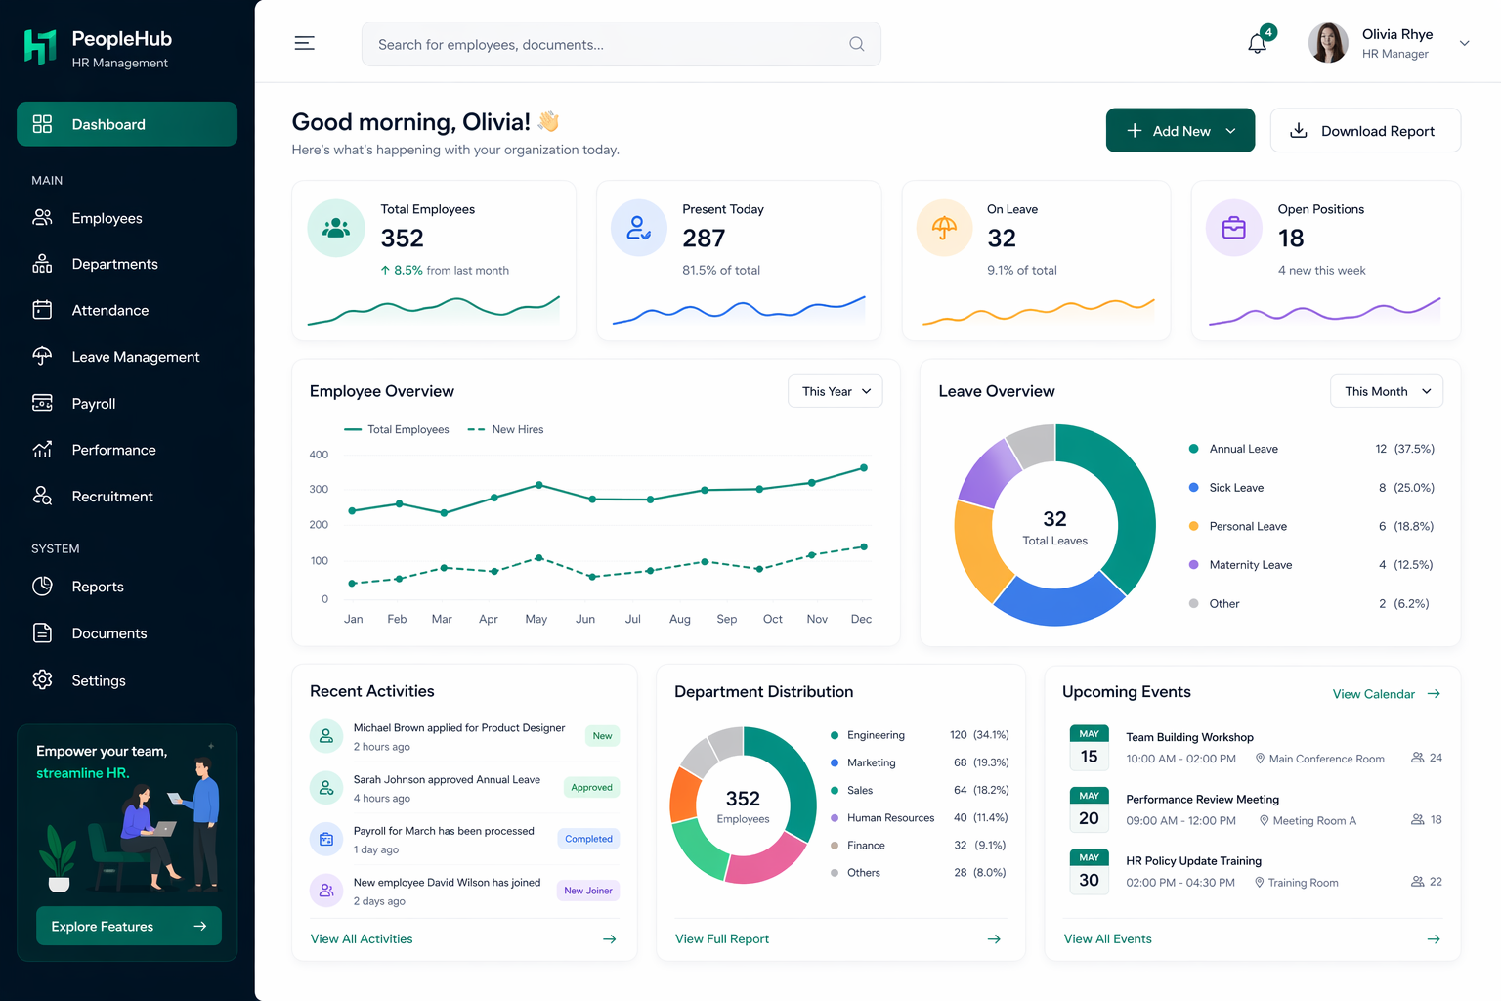Click Download Report button
The width and height of the screenshot is (1501, 1001).
(x=1365, y=130)
